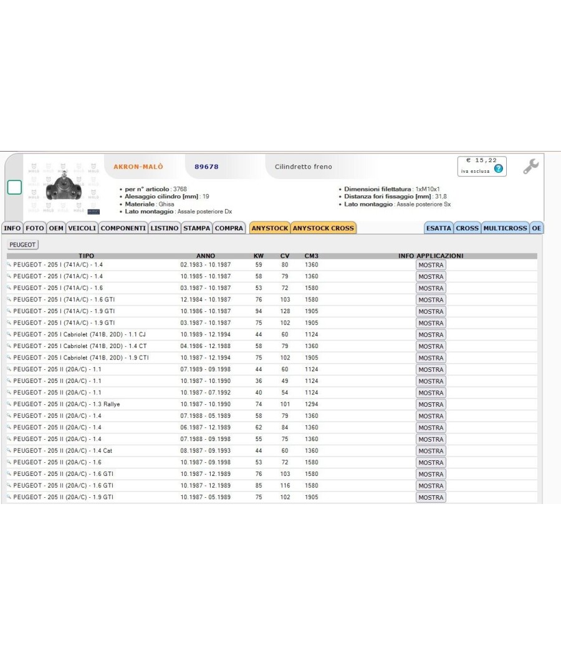Click magnifier icon for 205 I 1.4 59 kW row
Image resolution: width=561 pixels, height=655 pixels.
9,264
